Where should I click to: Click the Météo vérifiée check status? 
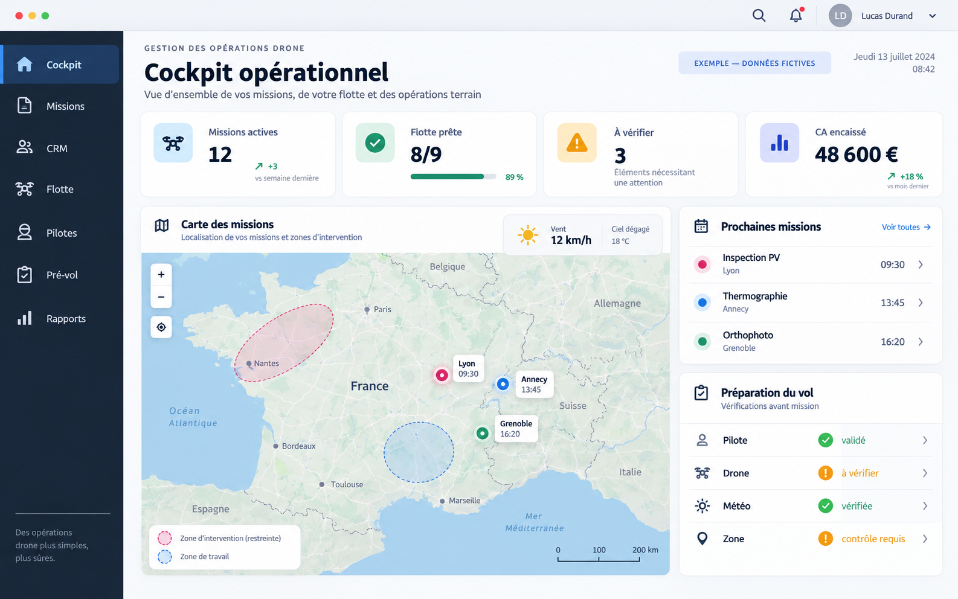pos(826,506)
